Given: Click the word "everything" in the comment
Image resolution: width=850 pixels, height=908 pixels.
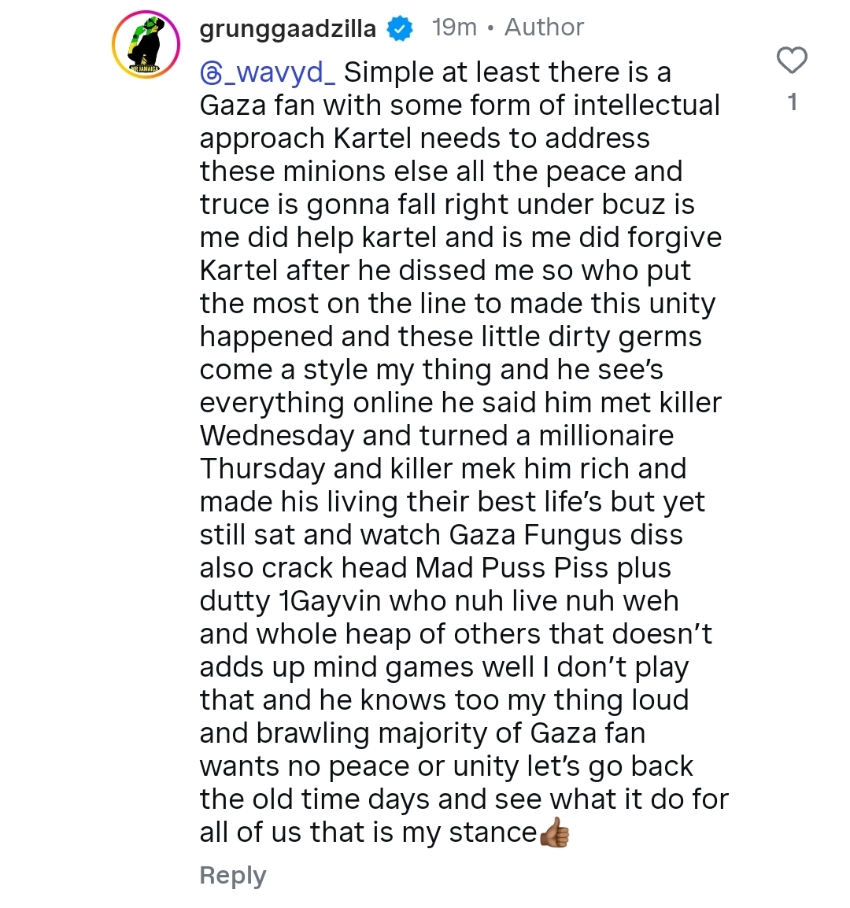Looking at the screenshot, I should [x=272, y=403].
